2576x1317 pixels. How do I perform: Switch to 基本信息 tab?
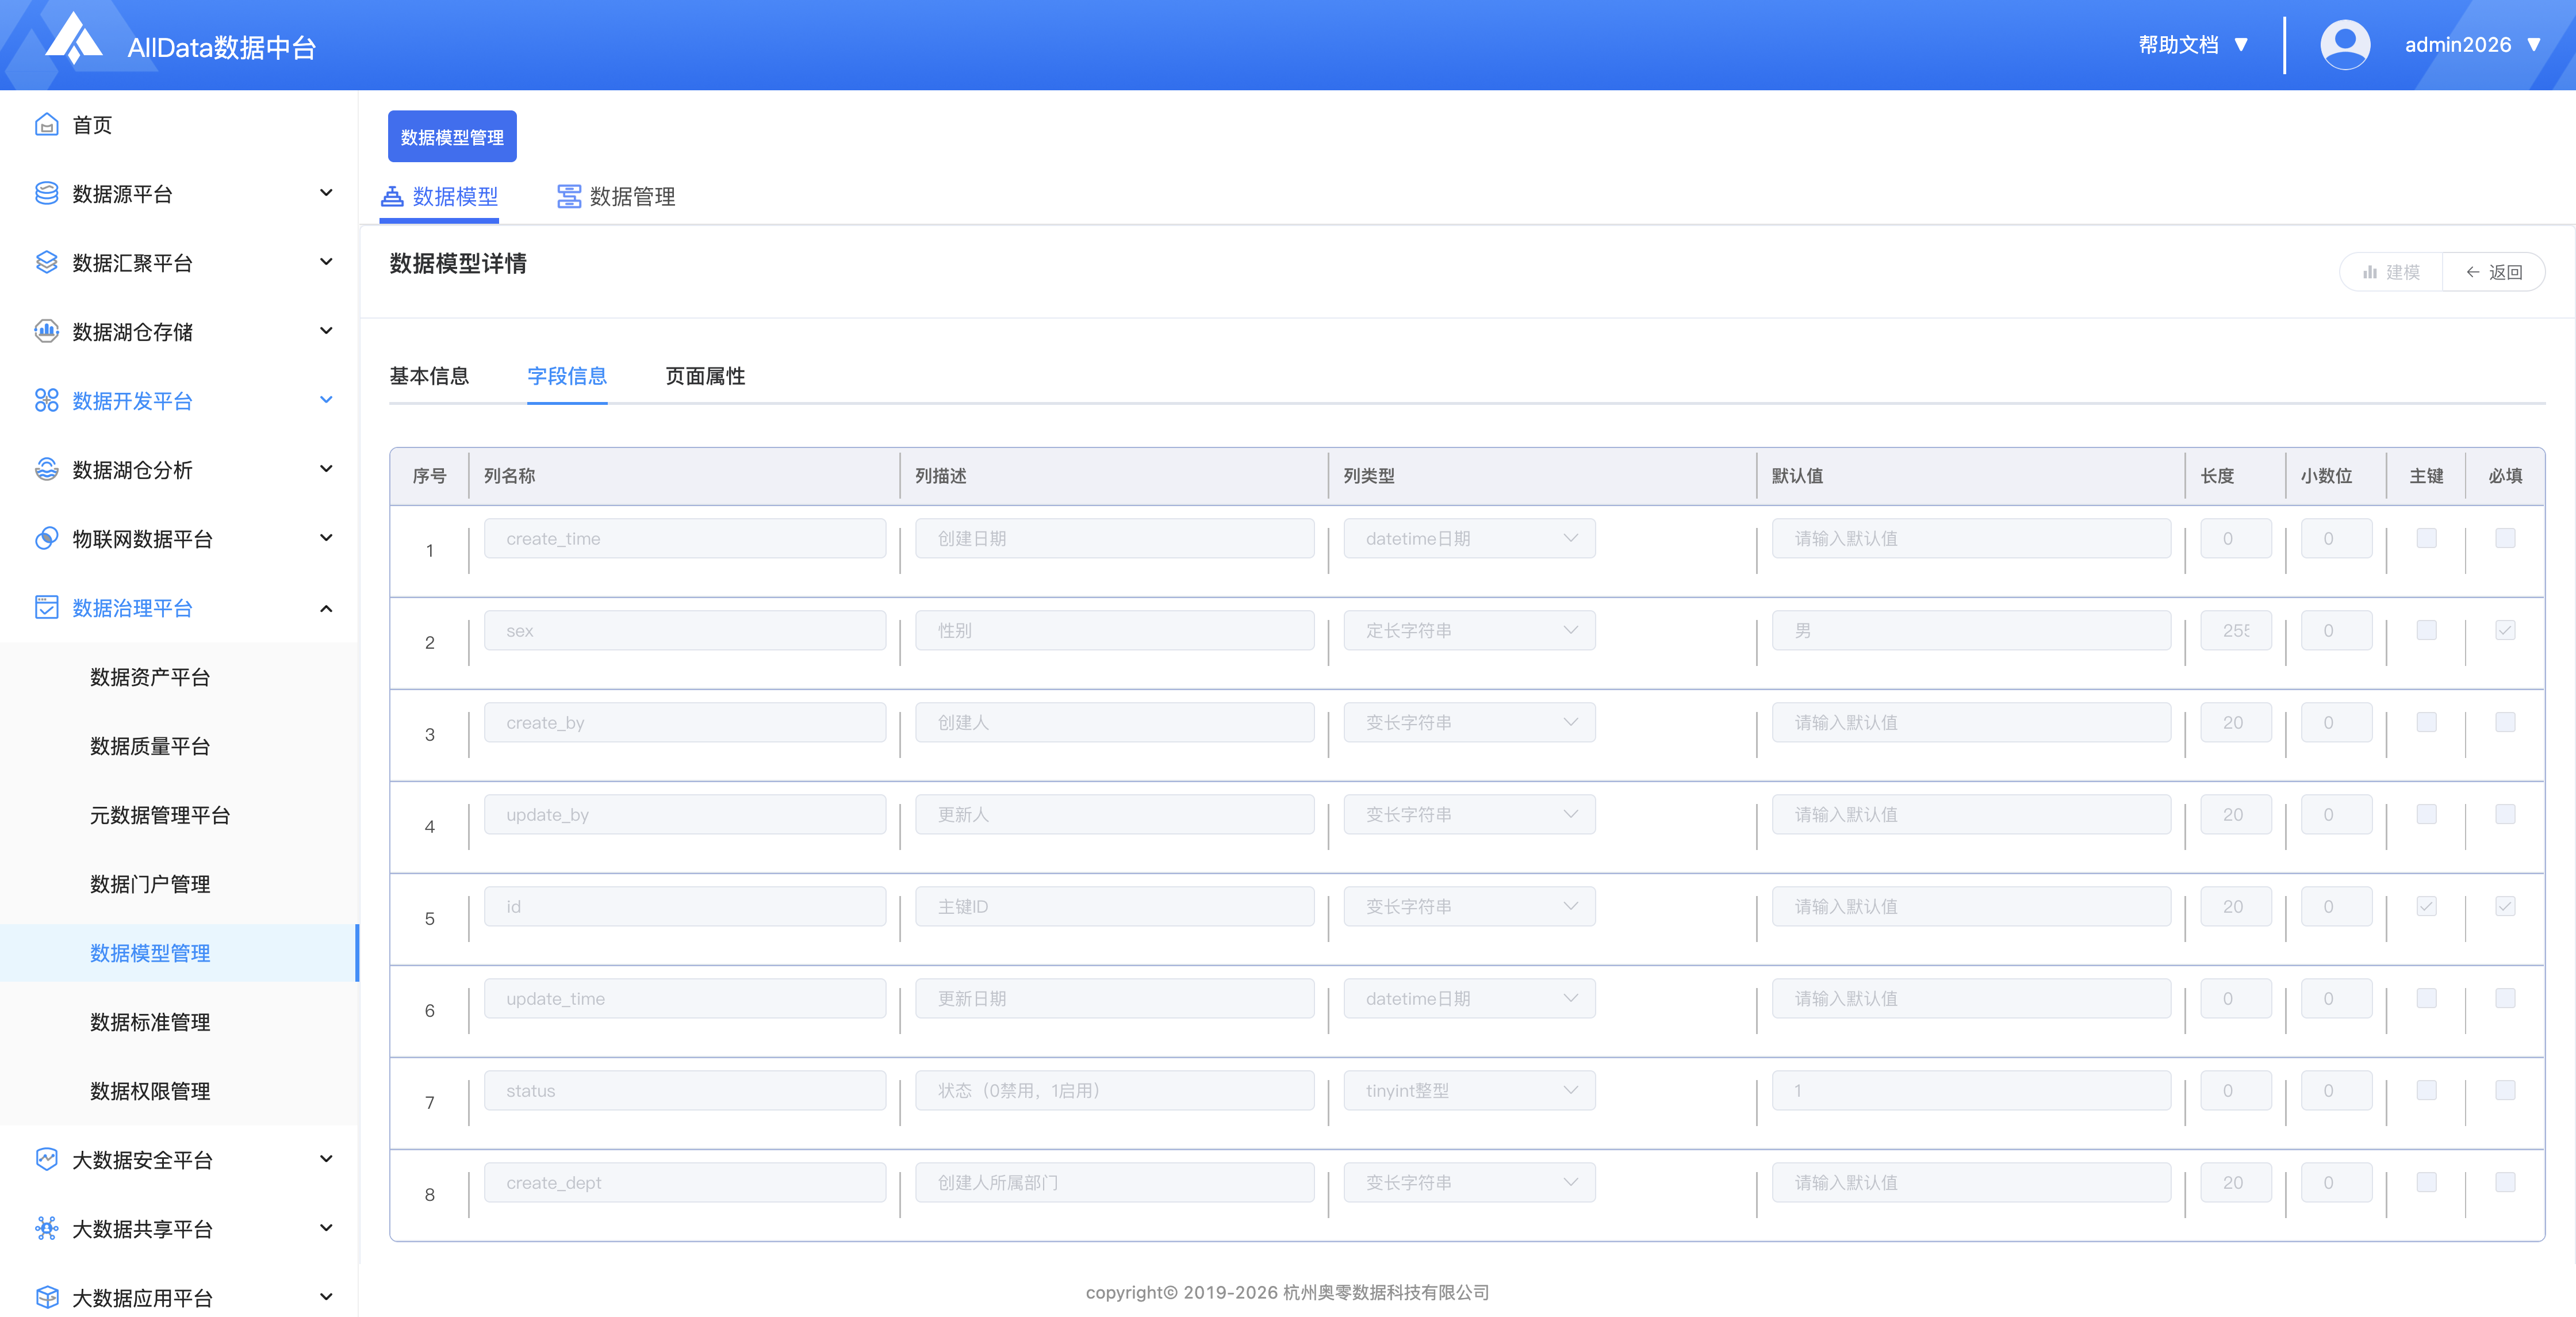point(429,376)
